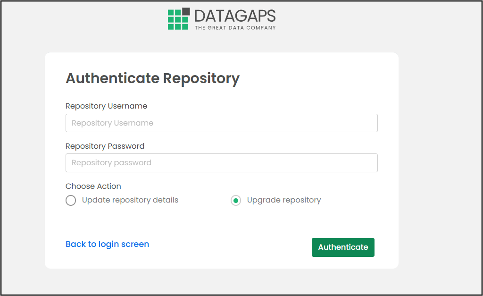This screenshot has height=296, width=483.
Task: Go back via "Back to login screen" link
Action: [107, 244]
